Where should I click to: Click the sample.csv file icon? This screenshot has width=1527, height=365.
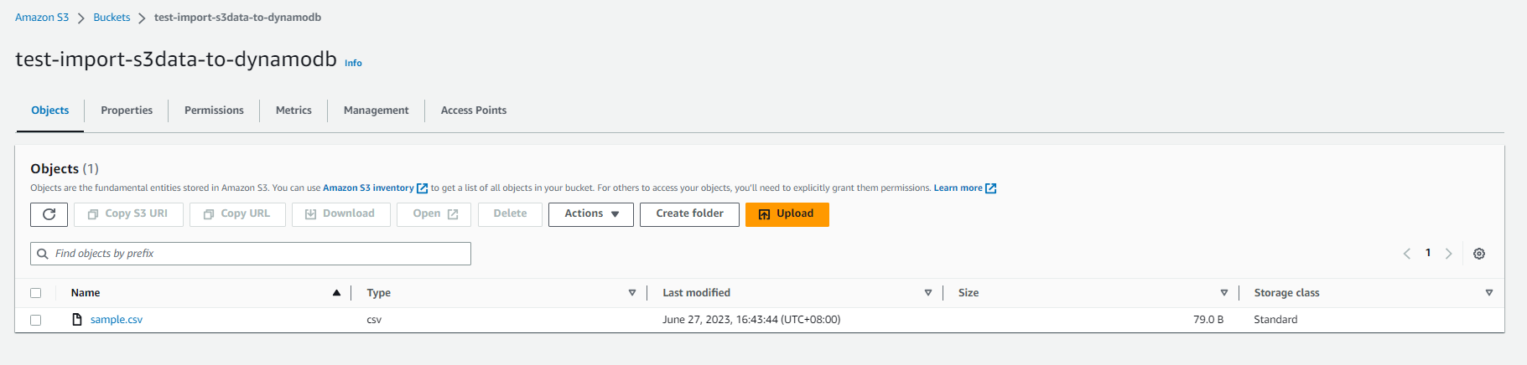tap(77, 320)
